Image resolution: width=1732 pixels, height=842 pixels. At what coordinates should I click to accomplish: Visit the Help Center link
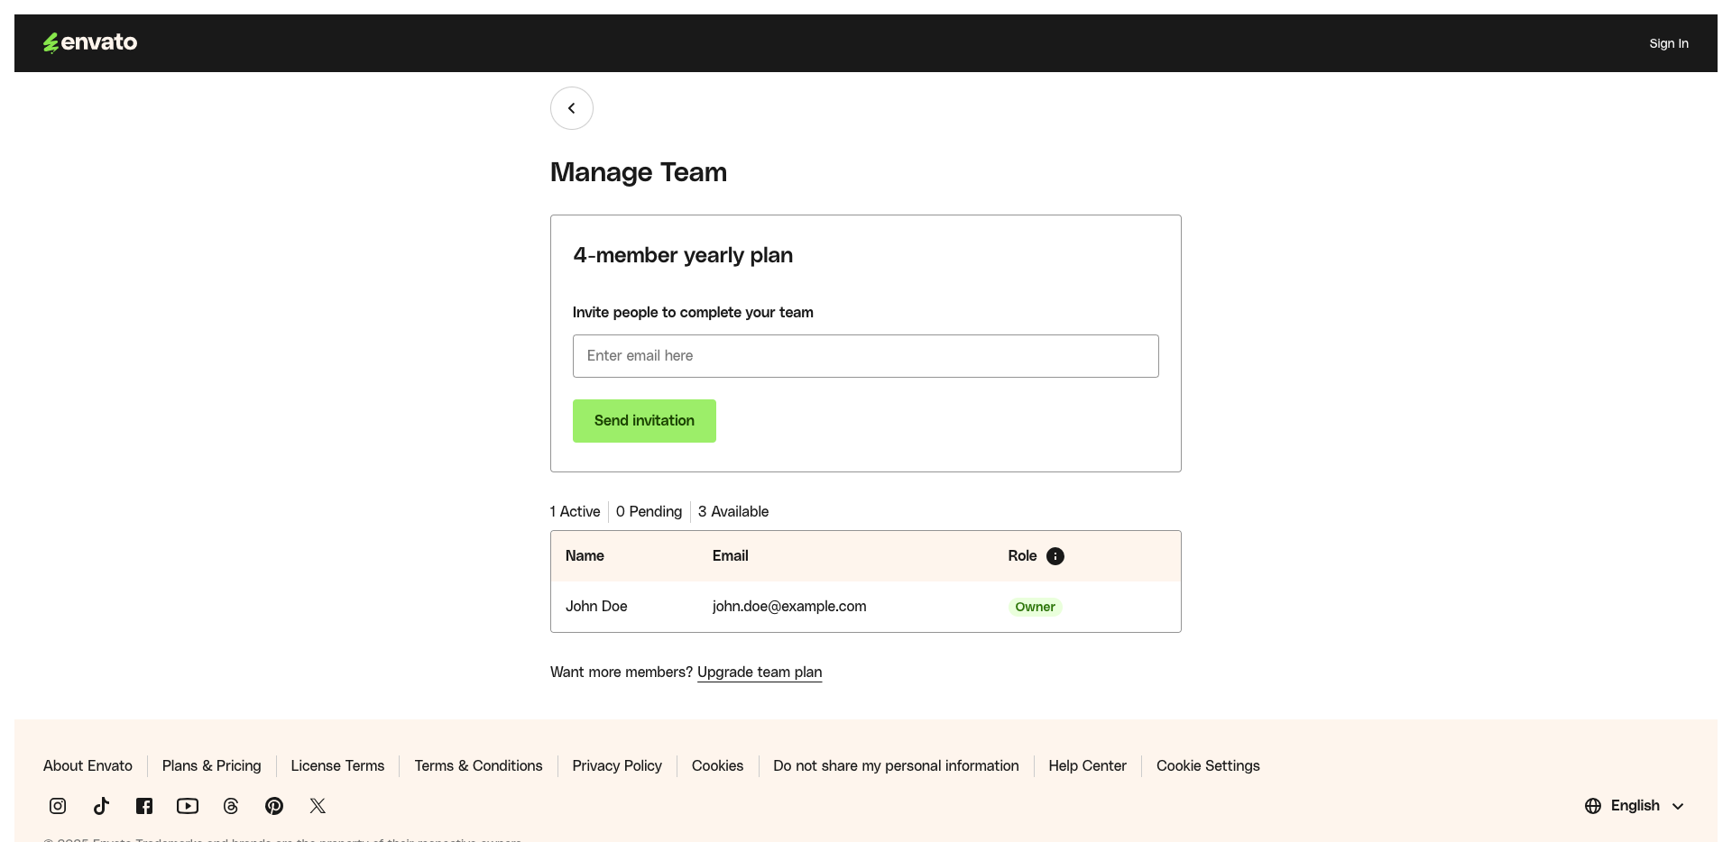[1087, 765]
